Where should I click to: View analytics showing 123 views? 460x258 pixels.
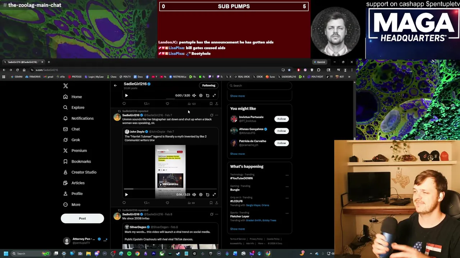(192, 104)
